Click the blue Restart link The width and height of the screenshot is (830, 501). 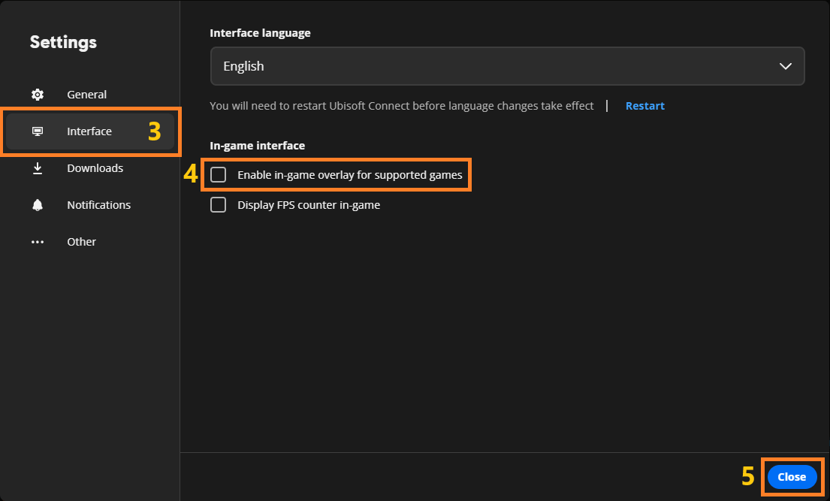click(644, 106)
